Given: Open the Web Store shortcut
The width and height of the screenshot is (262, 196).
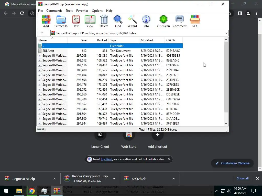Looking at the screenshot, I should pyautogui.click(x=129, y=140).
